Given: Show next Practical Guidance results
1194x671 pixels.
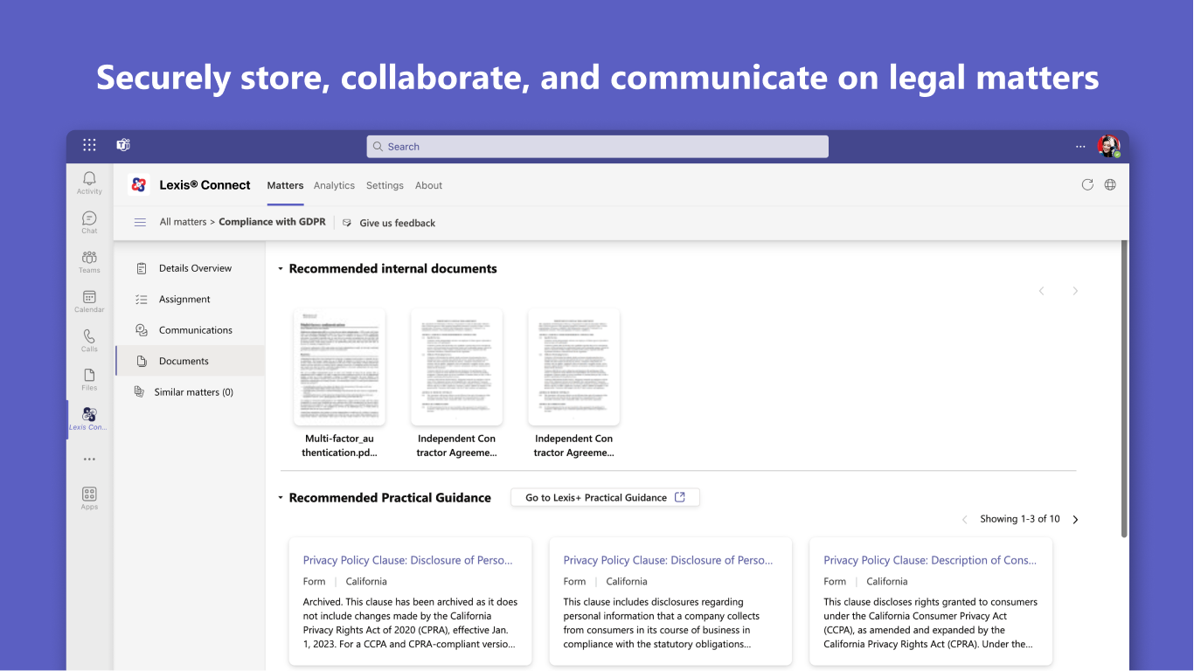Looking at the screenshot, I should tap(1075, 519).
